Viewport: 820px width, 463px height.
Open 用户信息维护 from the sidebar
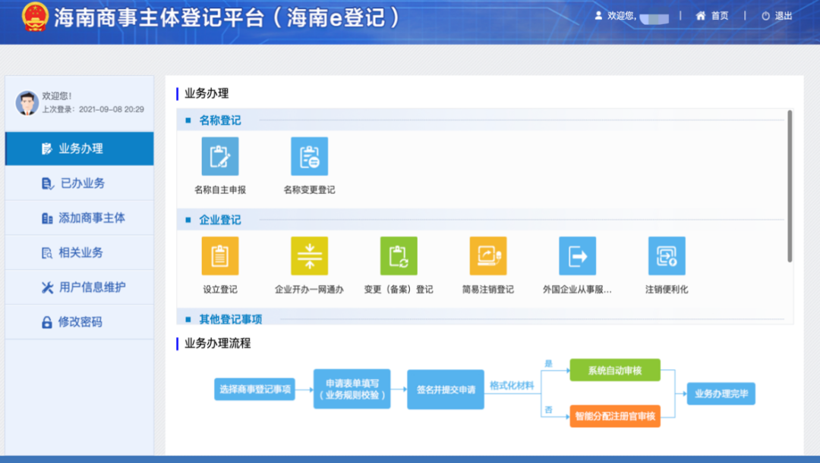(79, 287)
